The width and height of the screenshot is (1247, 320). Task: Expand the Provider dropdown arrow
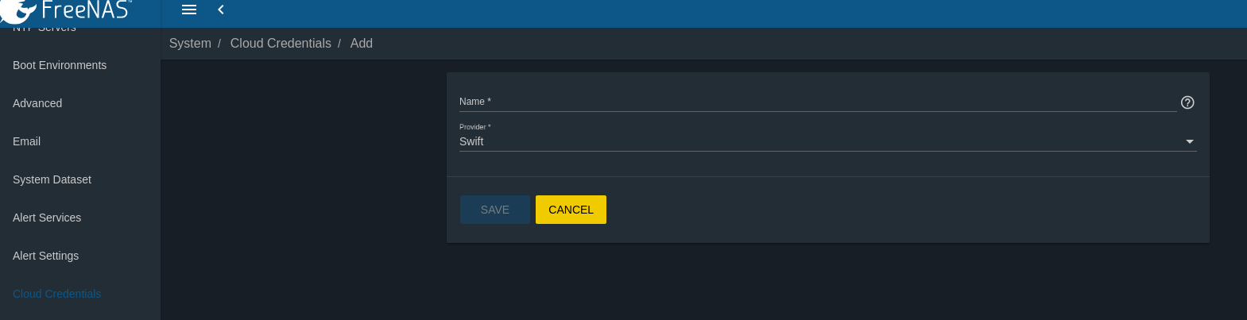pos(1190,141)
